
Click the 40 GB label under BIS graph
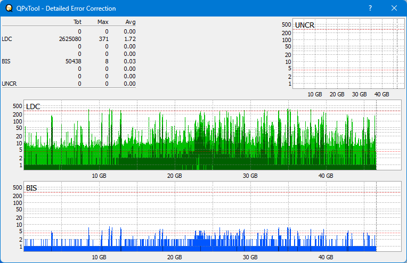click(325, 257)
